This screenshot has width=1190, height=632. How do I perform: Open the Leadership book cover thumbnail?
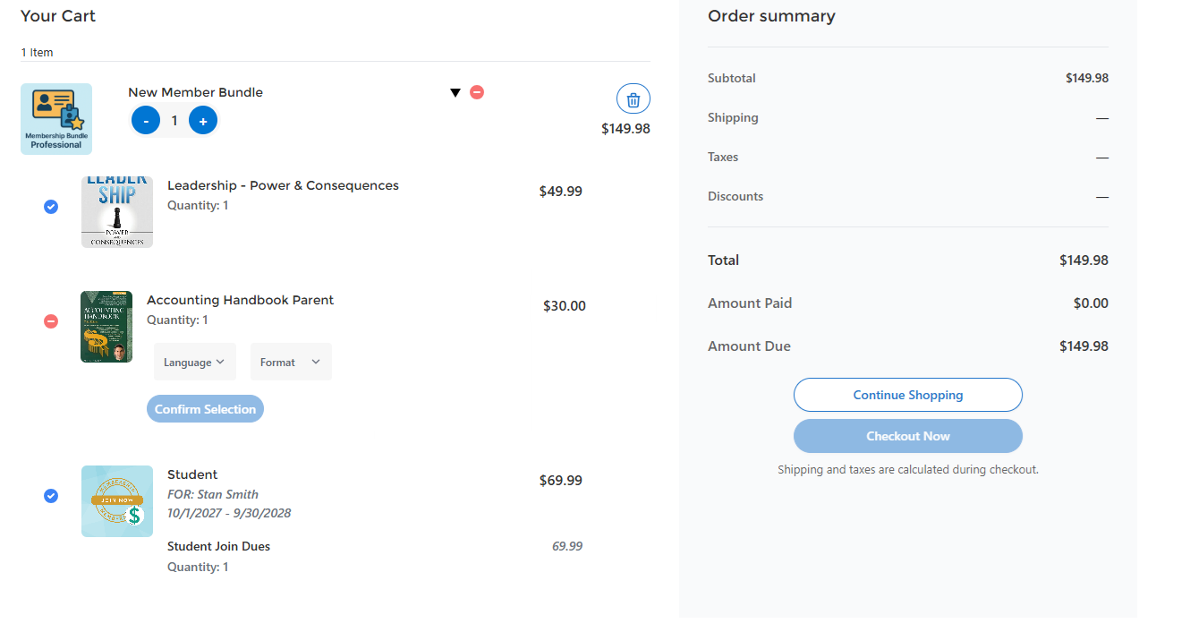pos(117,212)
